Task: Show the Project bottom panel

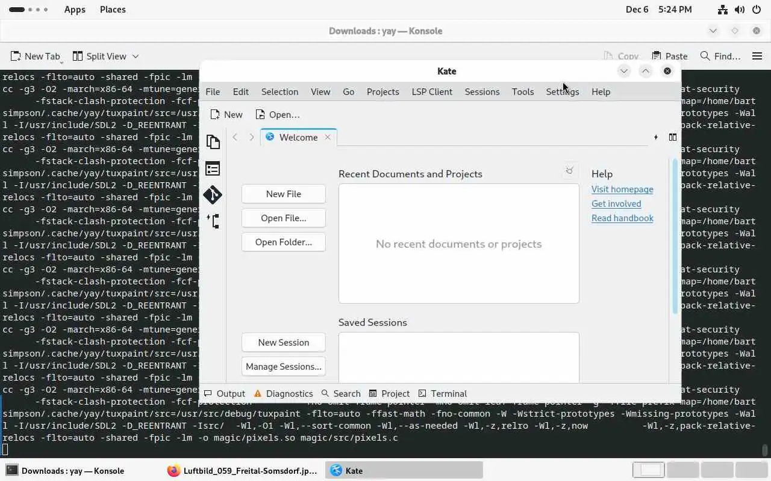Action: click(389, 393)
